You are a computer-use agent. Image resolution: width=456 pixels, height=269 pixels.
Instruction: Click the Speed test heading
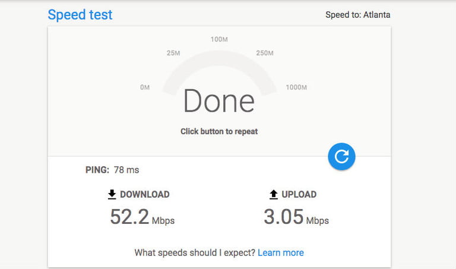[80, 14]
